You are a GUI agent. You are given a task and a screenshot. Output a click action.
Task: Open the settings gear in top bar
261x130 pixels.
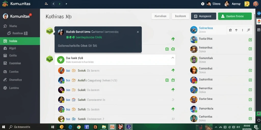[x=203, y=4]
